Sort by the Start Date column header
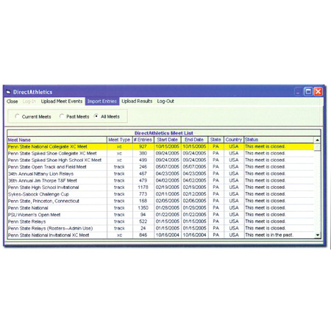The width and height of the screenshot is (331, 331). [x=168, y=140]
